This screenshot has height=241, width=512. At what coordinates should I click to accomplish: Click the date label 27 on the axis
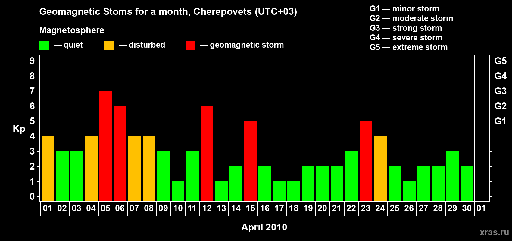click(x=423, y=208)
